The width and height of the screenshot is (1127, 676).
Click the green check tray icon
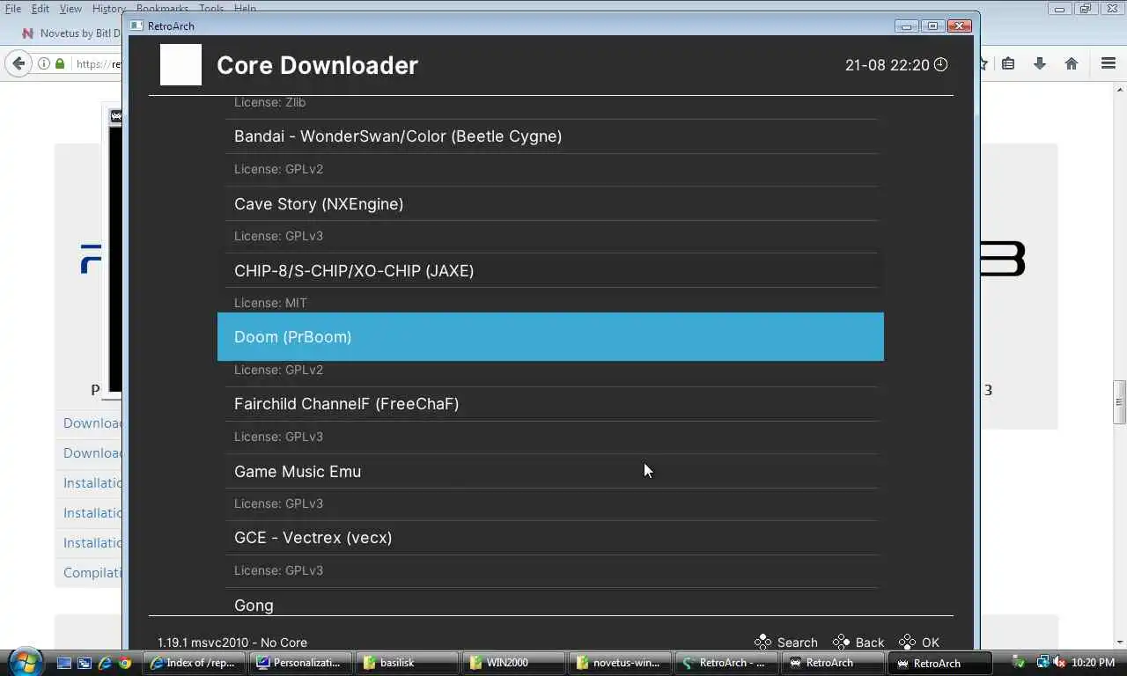(1019, 662)
